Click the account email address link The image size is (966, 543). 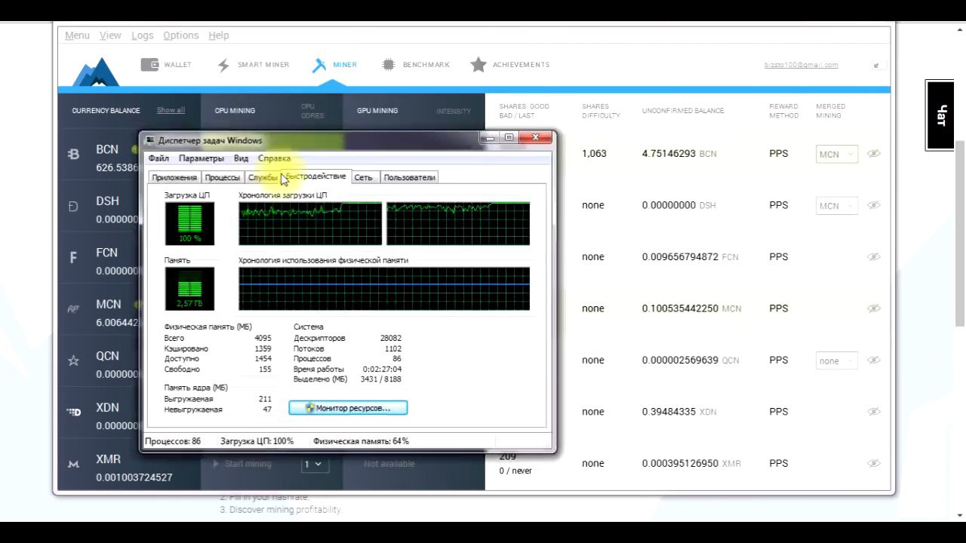pos(801,65)
